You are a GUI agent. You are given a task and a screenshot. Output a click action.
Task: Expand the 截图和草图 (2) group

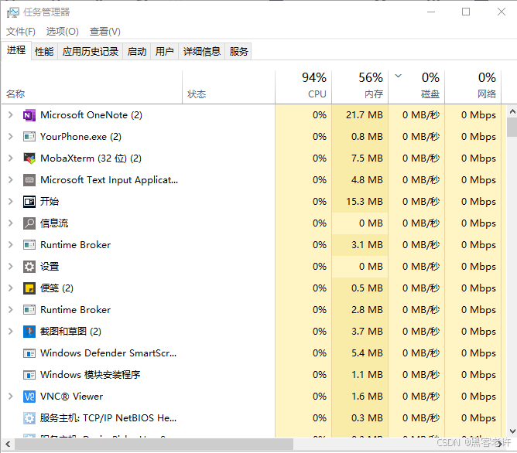(11, 332)
